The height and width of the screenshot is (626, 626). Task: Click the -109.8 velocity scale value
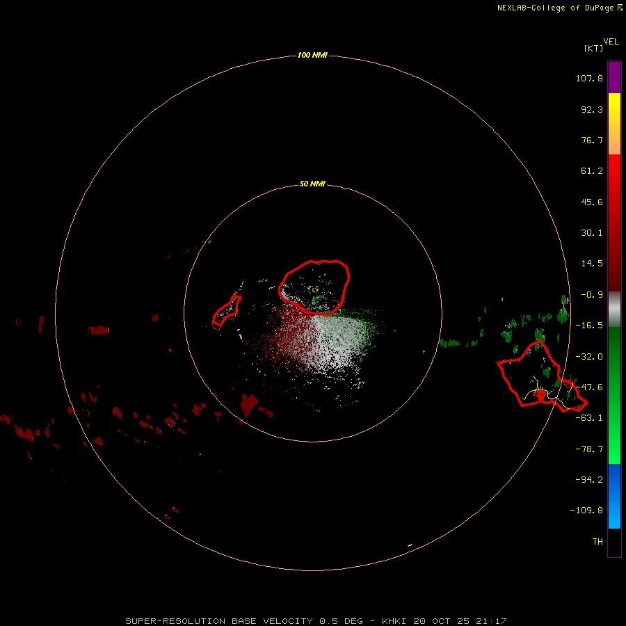[x=586, y=511]
